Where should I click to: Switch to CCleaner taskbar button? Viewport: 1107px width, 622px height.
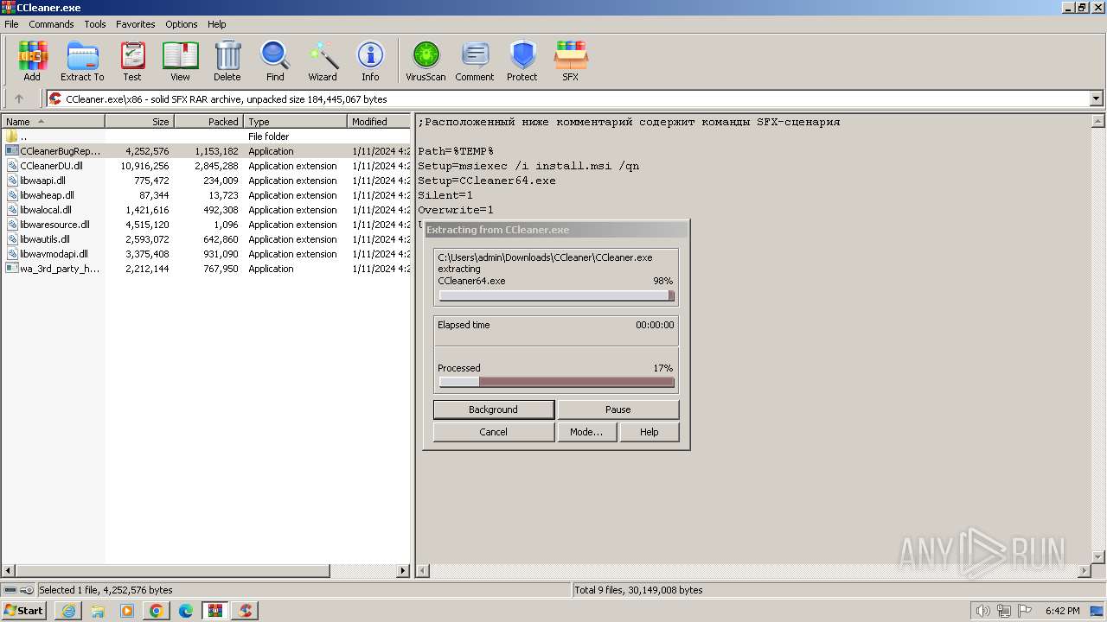(x=245, y=611)
